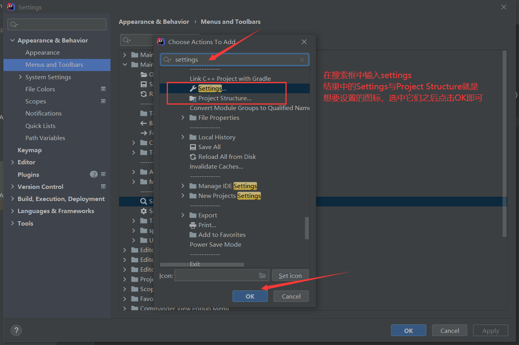Click OK in the Choose Actions To Add dialog
The image size is (519, 345).
pos(250,296)
